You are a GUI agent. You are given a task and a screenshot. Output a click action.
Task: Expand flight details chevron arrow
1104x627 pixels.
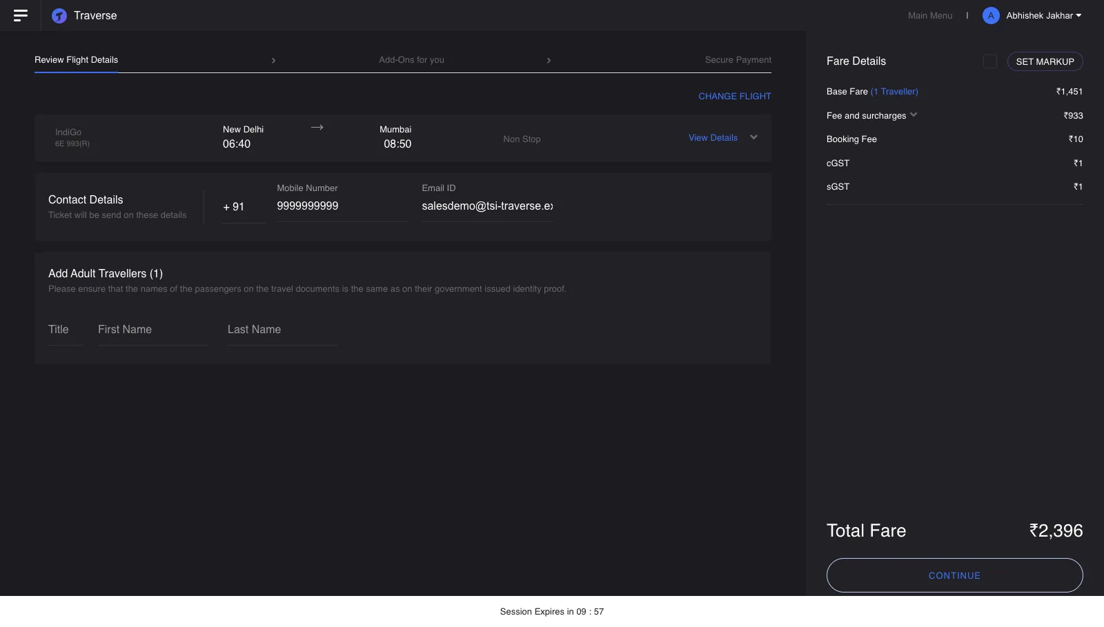tap(753, 137)
